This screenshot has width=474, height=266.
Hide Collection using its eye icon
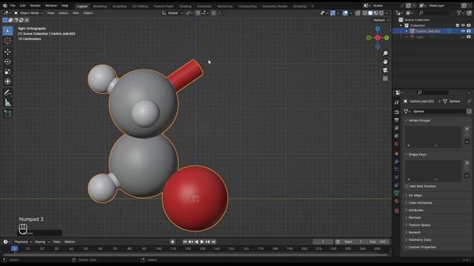pyautogui.click(x=463, y=25)
